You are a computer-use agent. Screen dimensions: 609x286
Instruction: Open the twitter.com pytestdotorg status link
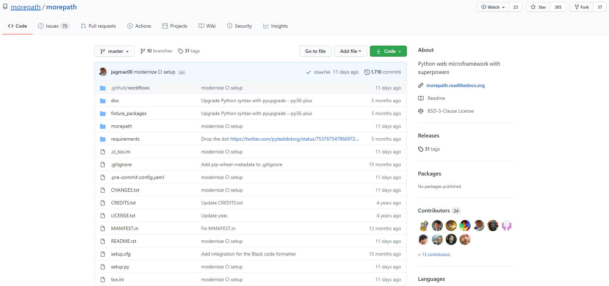click(294, 139)
